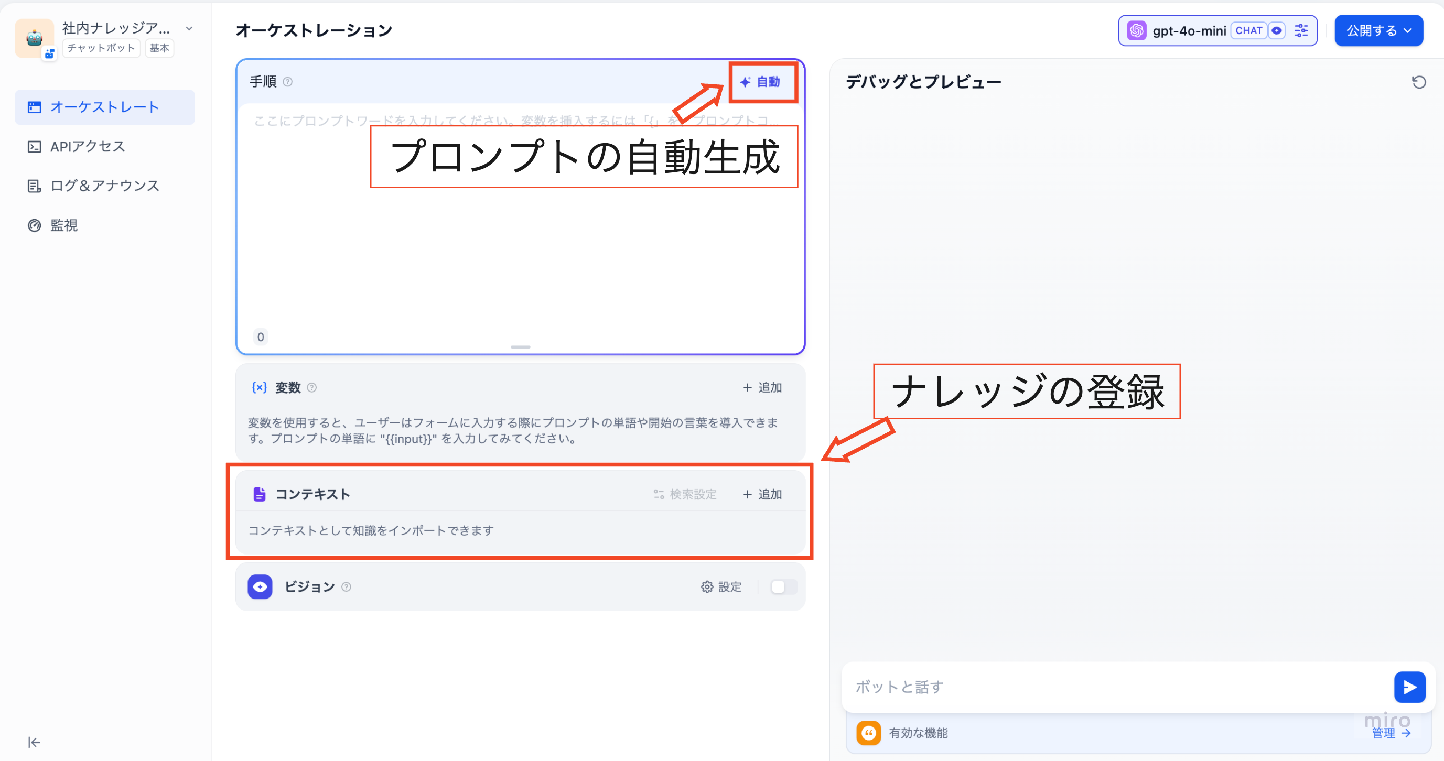Open the ログ&アナウンス page
This screenshot has width=1444, height=761.
click(105, 186)
